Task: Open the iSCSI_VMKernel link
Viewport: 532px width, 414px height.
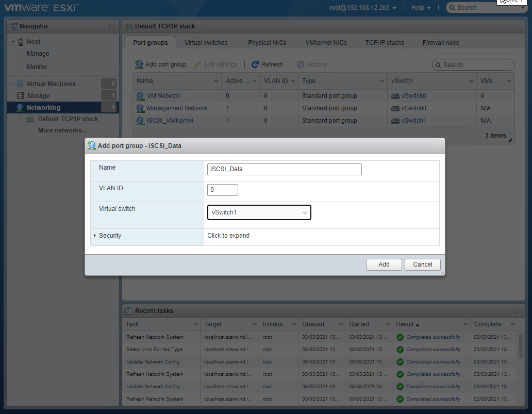Action: point(170,121)
